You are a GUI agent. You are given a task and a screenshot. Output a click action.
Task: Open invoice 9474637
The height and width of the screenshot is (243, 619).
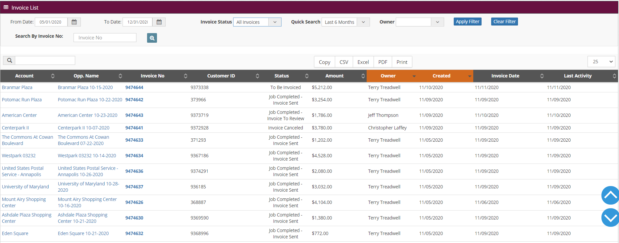point(134,187)
